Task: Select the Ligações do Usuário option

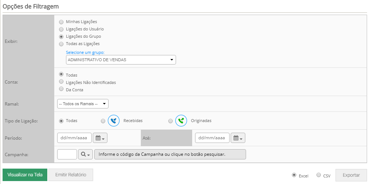Action: pos(61,29)
